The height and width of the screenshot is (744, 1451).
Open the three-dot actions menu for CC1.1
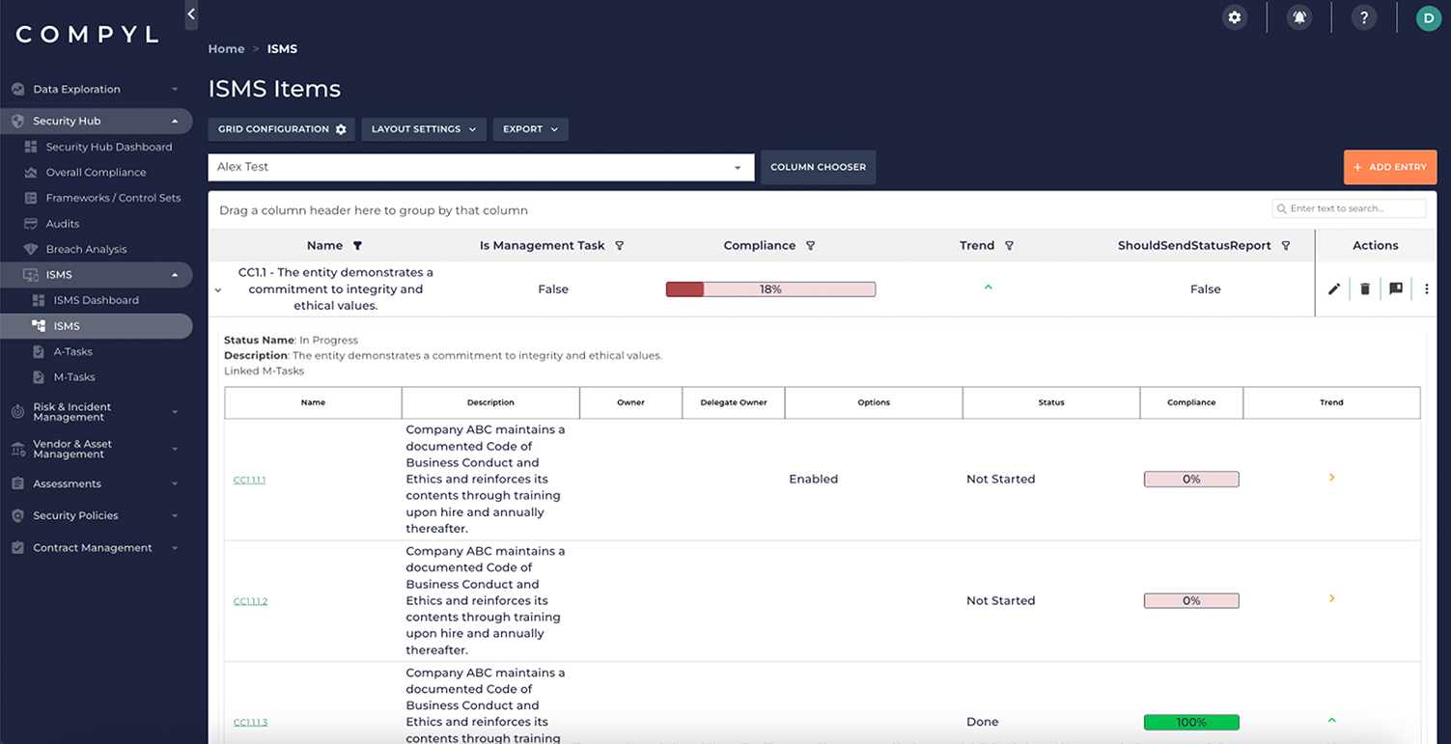coord(1427,289)
